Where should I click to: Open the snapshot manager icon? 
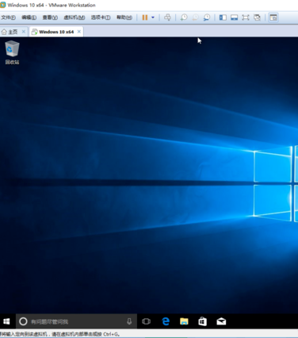coord(207,17)
